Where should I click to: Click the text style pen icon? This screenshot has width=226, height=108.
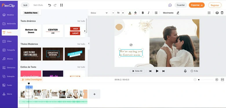pos(178,13)
